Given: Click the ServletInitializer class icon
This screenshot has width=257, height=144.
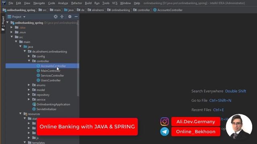Looking at the screenshot, I should [34, 109].
